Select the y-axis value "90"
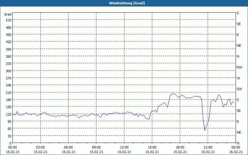 click(x=10, y=122)
